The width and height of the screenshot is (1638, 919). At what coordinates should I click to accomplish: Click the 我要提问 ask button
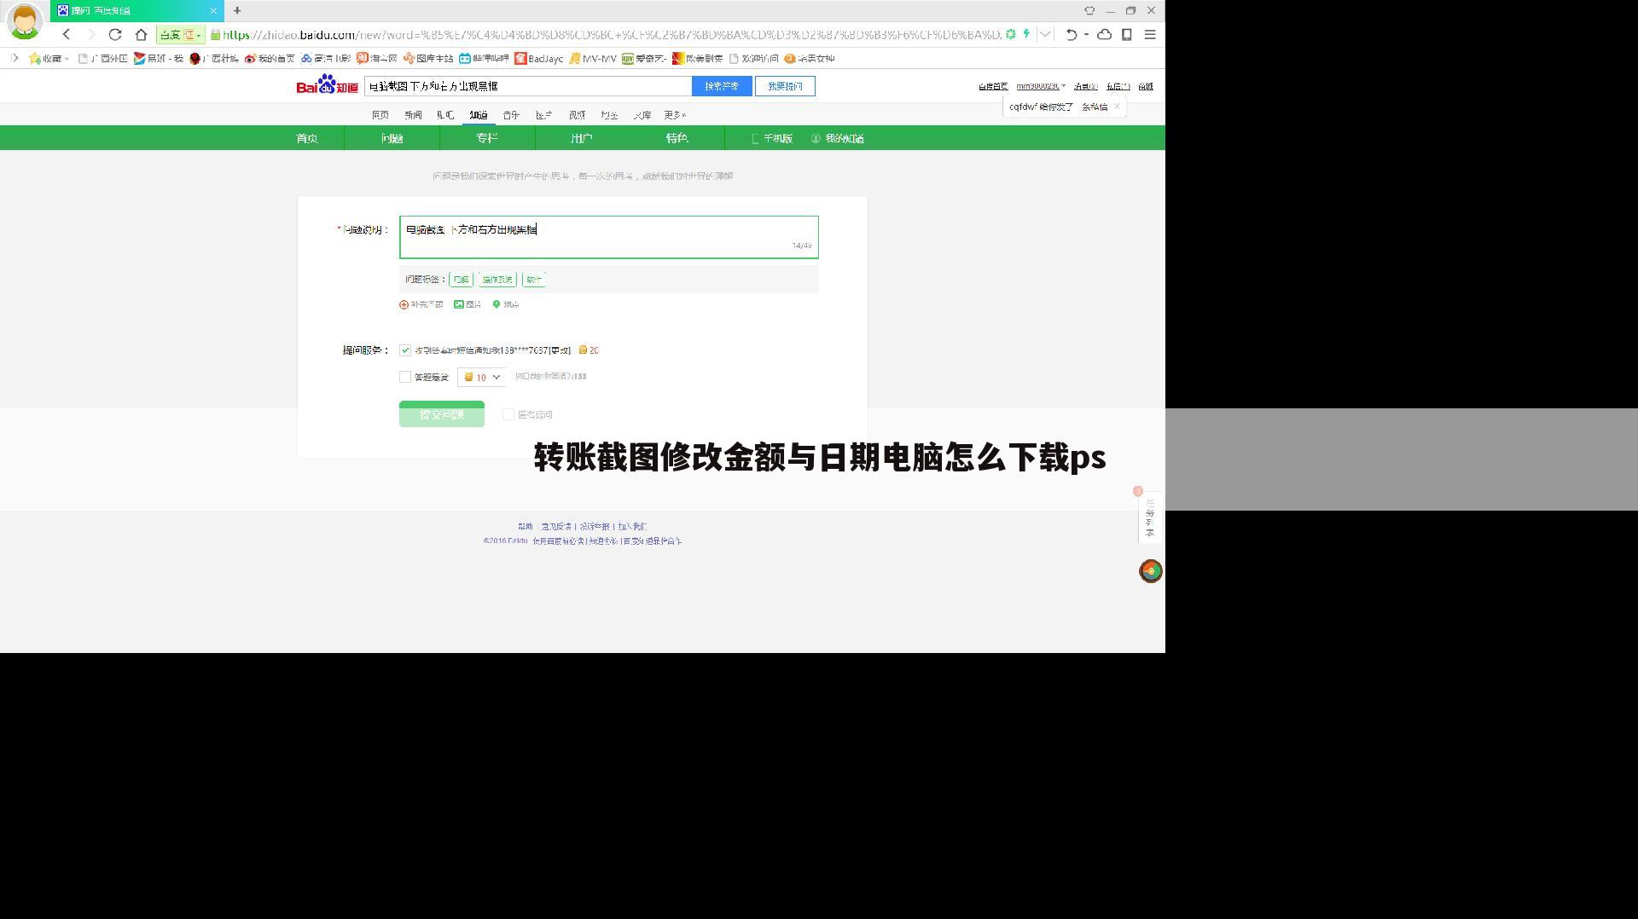point(785,86)
